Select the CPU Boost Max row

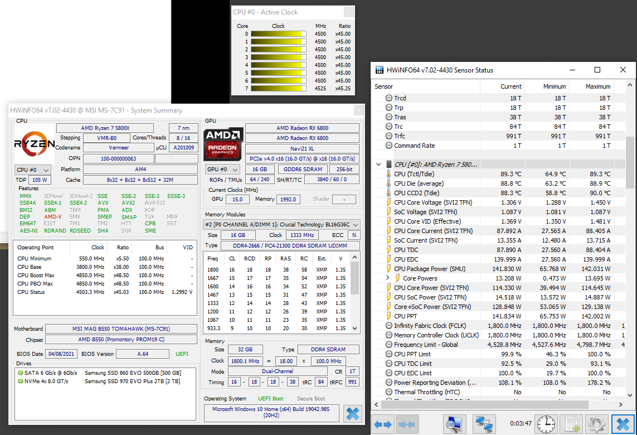click(105, 275)
